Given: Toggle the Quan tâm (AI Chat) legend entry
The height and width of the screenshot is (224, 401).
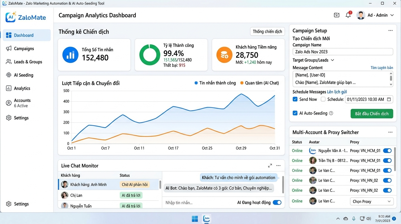Looking at the screenshot, I should click(x=259, y=83).
